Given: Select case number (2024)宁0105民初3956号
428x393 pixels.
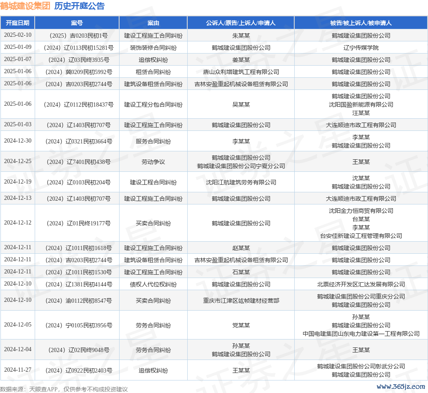Looking at the screenshot, I should (79, 325).
